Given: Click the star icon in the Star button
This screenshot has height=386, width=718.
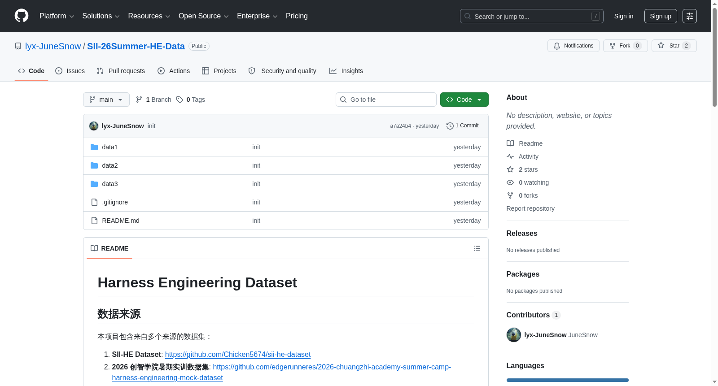Looking at the screenshot, I should tap(661, 45).
